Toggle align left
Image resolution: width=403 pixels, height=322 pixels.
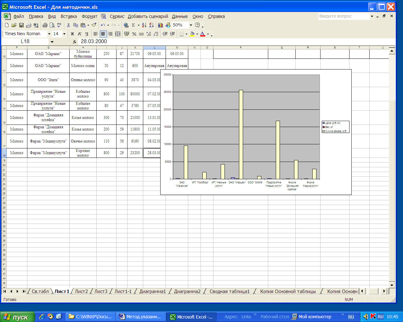point(96,34)
